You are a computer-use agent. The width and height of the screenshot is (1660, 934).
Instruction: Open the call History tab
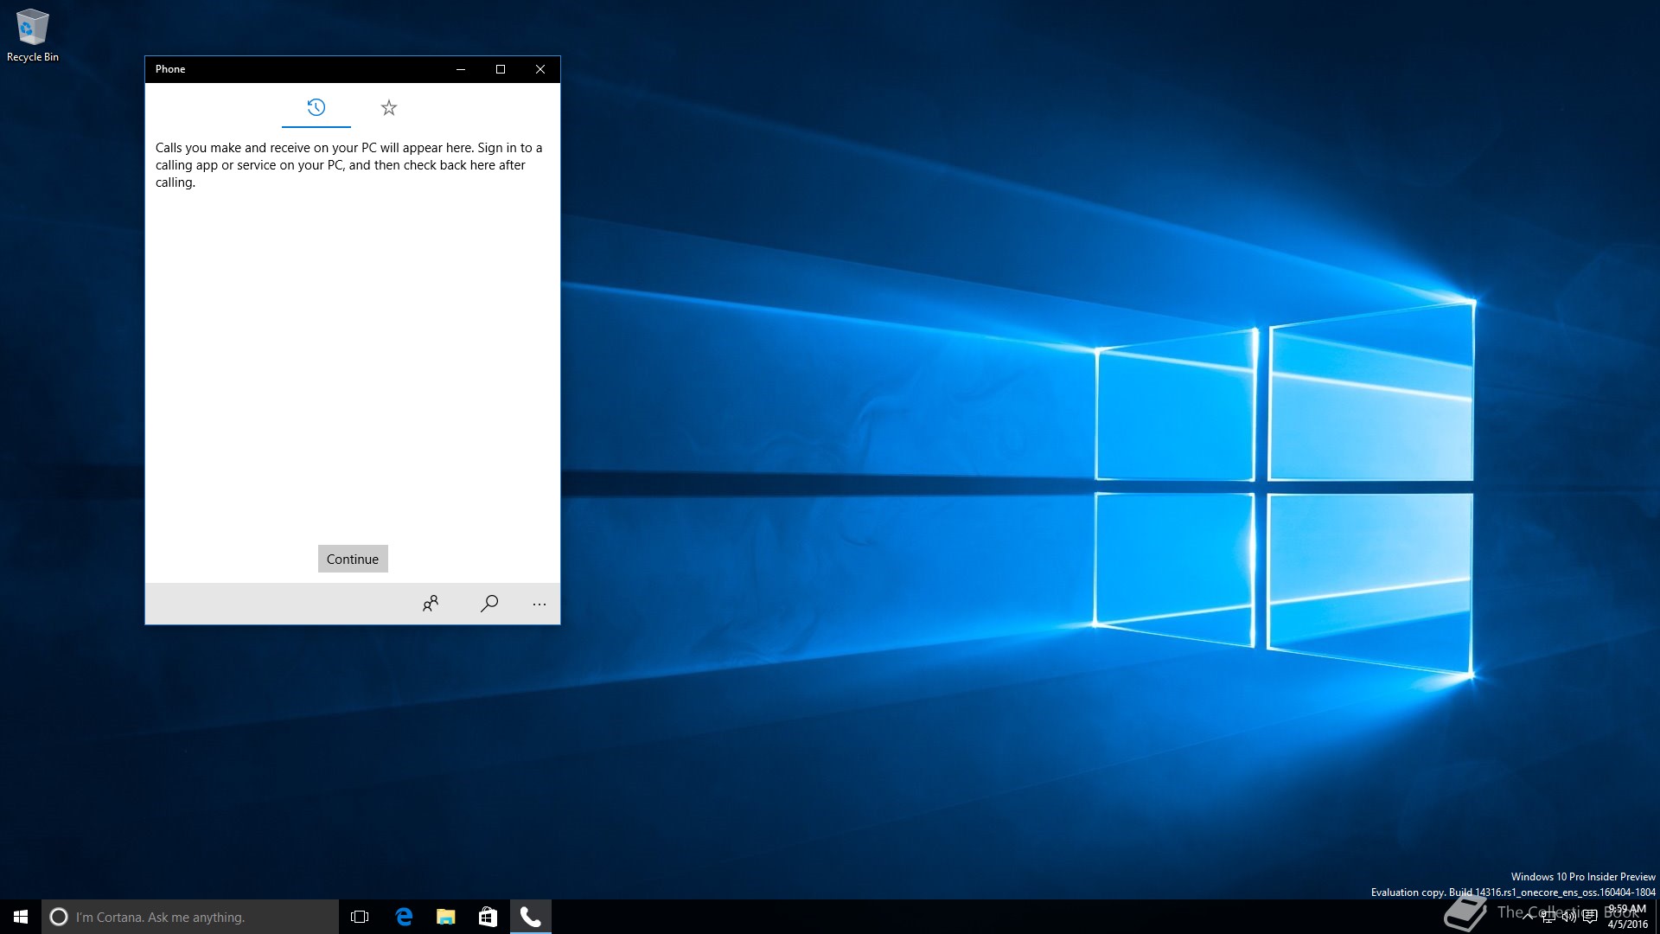click(316, 107)
